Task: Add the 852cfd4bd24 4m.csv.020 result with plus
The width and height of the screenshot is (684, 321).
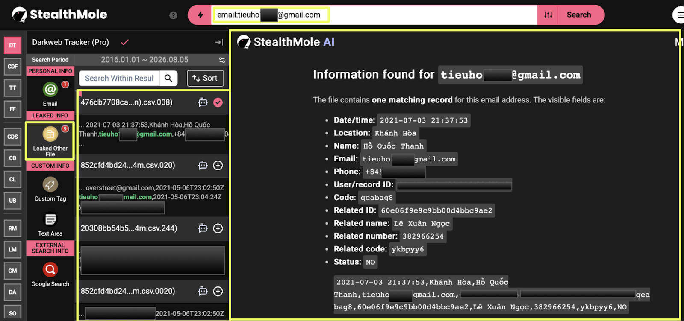Action: [218, 165]
